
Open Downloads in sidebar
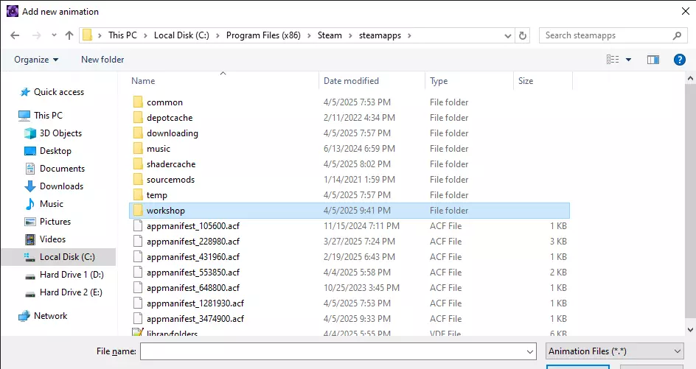[x=61, y=186]
